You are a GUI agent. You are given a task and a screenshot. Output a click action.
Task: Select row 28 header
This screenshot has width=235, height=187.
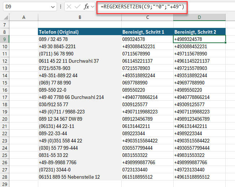coord(5,177)
